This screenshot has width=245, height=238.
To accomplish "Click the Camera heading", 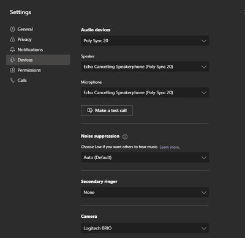I will 89,217.
